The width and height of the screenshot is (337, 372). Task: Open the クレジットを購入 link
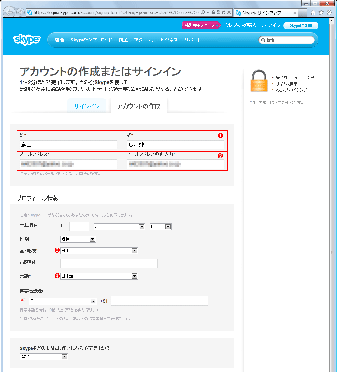(x=241, y=25)
